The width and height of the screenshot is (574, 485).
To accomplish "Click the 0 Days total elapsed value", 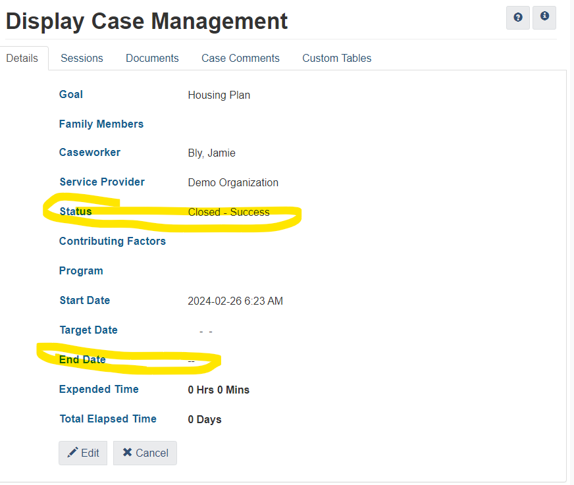I will (204, 419).
